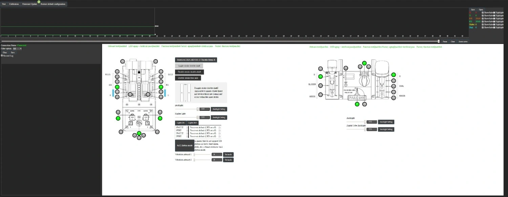This screenshot has height=197, width=508.
Task: Toggle Show/hide for the RX axis
Action: click(483, 19)
